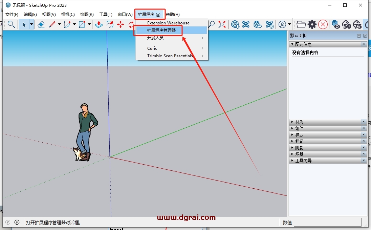Activate the Push/Pull tool

point(99,24)
